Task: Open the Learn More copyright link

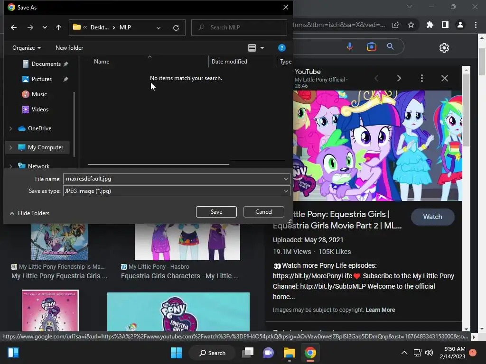Action: click(380, 310)
